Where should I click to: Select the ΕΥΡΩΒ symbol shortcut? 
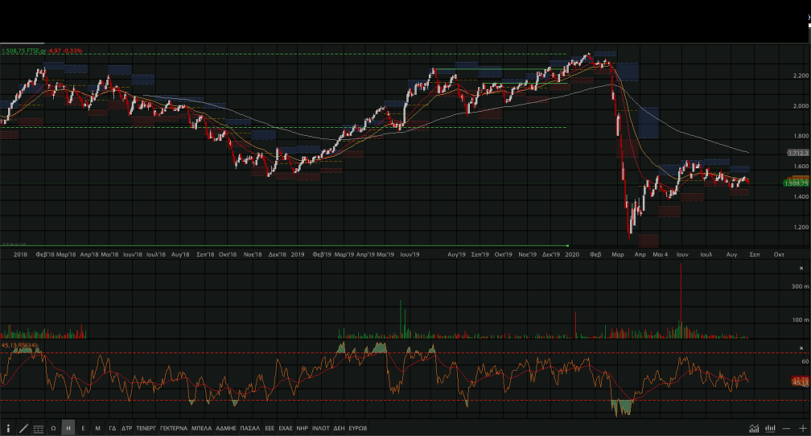(x=358, y=429)
